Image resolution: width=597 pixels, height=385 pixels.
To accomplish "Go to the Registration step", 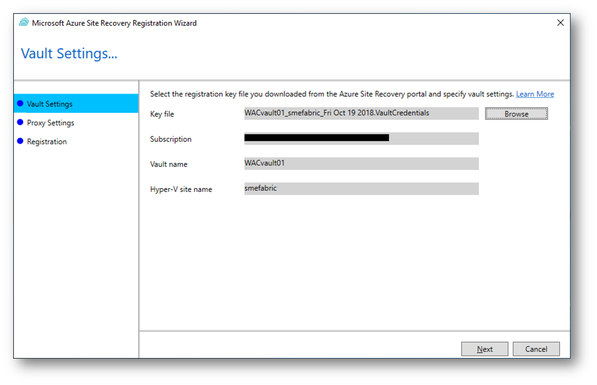I will pos(47,142).
